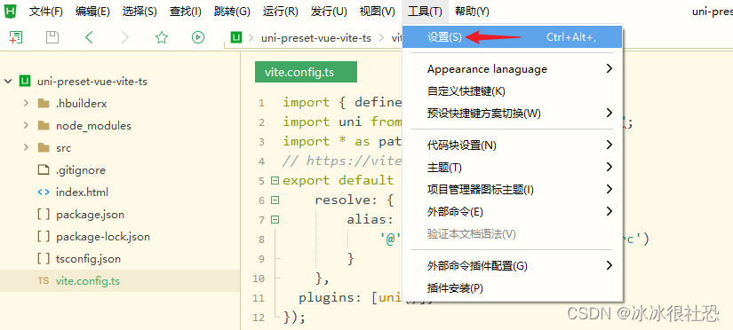Open the 文件(F) menu

[46, 12]
